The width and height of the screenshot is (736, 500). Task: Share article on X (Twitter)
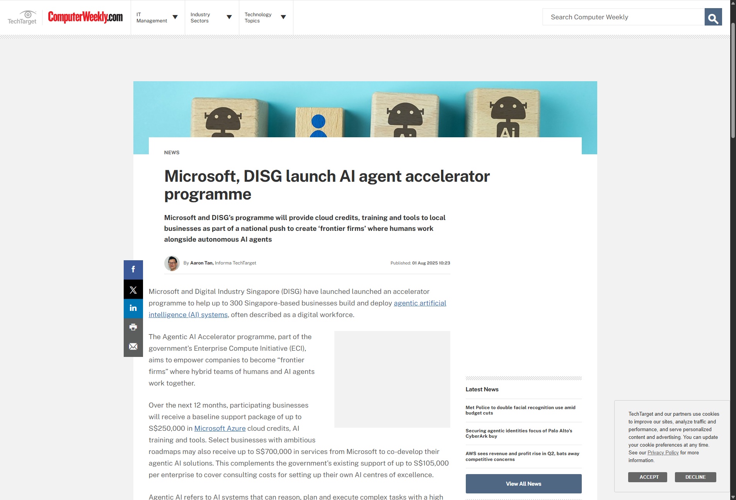point(133,290)
